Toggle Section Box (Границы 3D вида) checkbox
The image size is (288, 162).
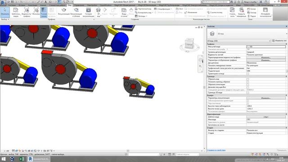[x=248, y=93]
